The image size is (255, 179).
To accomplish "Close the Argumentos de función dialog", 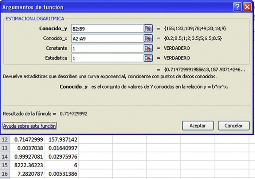I will pyautogui.click(x=247, y=7).
